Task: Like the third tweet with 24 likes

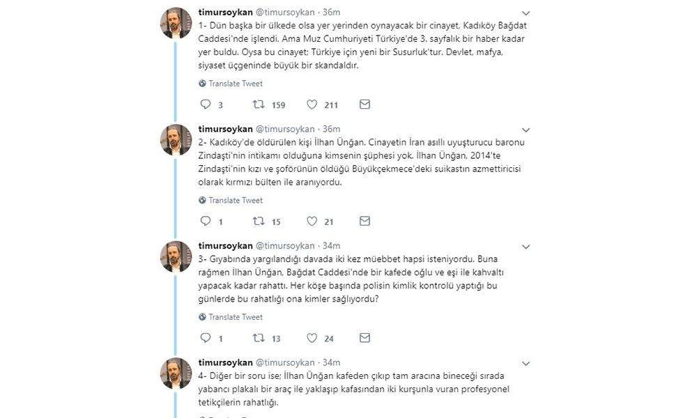Action: [x=312, y=339]
